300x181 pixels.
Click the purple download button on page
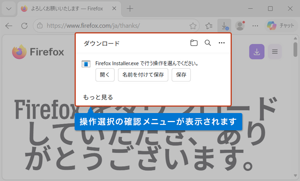(257, 52)
